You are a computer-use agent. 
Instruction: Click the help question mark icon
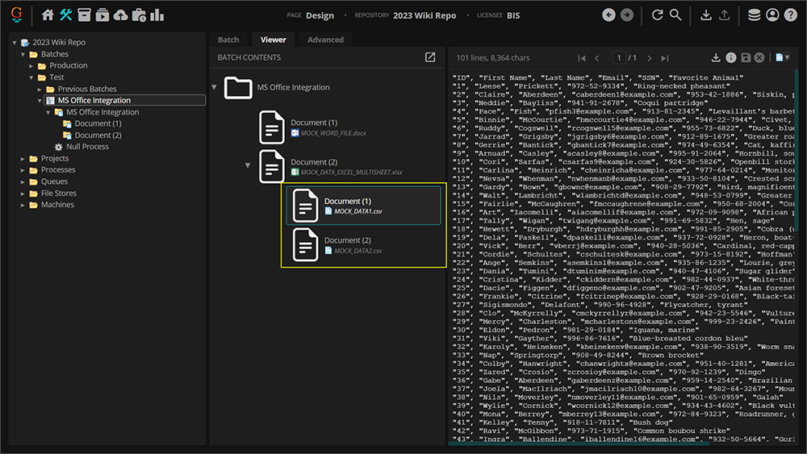tap(790, 15)
